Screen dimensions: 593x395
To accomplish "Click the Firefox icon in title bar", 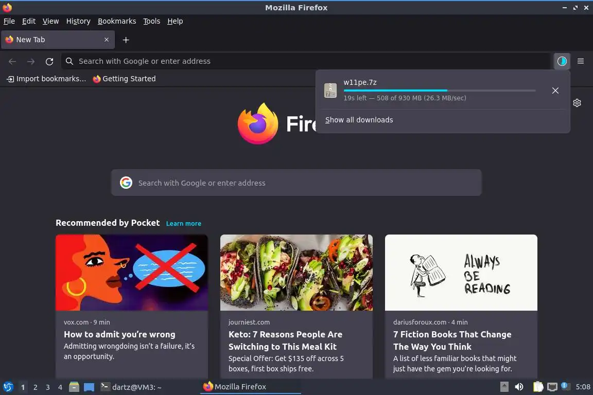I will pyautogui.click(x=7, y=7).
